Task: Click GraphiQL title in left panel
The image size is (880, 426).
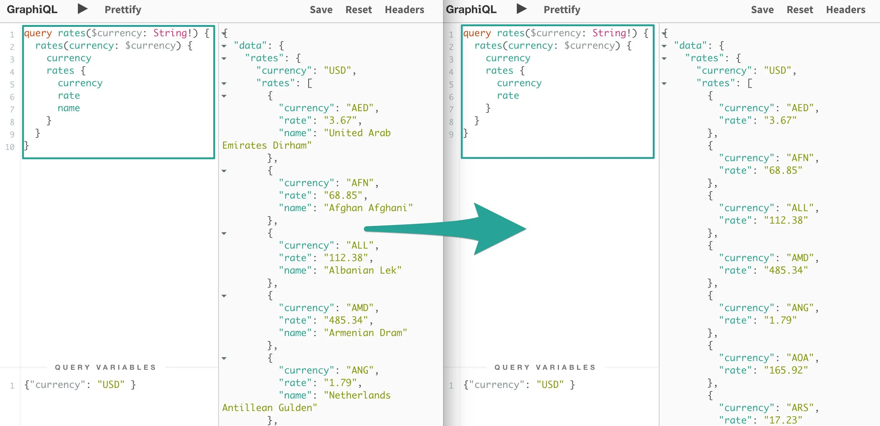Action: (x=32, y=10)
